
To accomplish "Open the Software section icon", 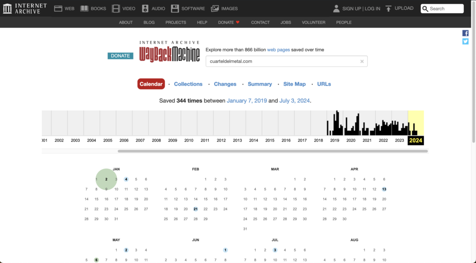I will point(175,8).
